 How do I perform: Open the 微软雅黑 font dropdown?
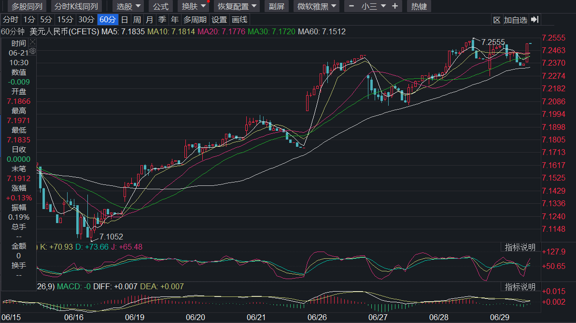316,6
